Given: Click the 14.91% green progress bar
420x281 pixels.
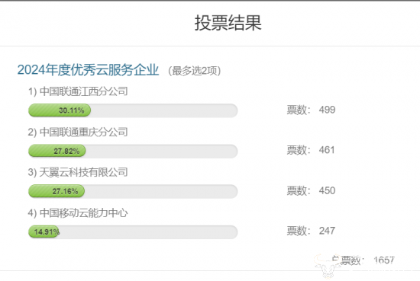Looking at the screenshot, I should click(x=44, y=232).
